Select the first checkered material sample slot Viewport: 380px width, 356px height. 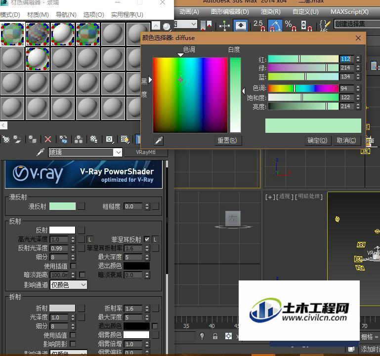[x=12, y=34]
